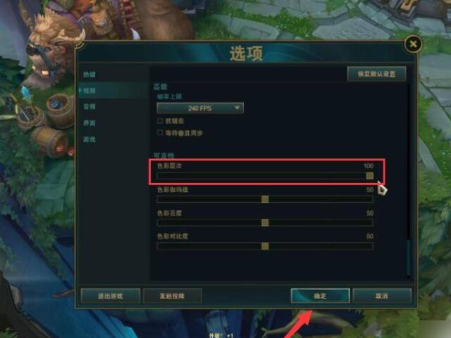The width and height of the screenshot is (451, 338).
Task: Click the color contrast slider handle
Action: [265, 246]
